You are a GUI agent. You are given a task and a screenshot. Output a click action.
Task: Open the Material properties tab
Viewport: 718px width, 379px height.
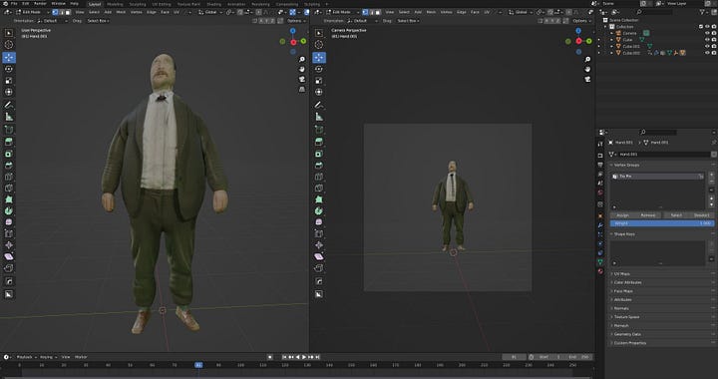click(600, 271)
